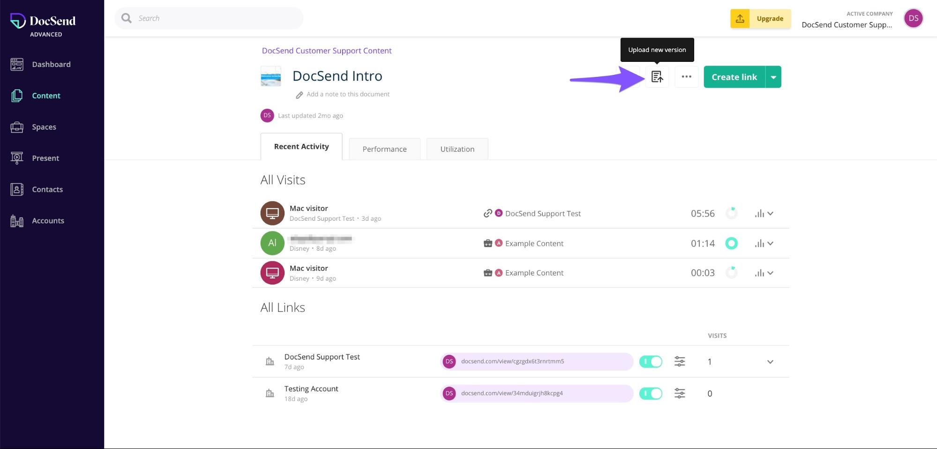Viewport: 937px width, 449px height.
Task: Open the Contacts address book icon
Action: coord(17,189)
